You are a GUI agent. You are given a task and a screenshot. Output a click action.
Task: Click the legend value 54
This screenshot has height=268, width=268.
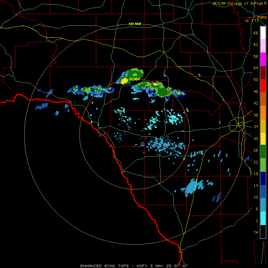[256, 68]
